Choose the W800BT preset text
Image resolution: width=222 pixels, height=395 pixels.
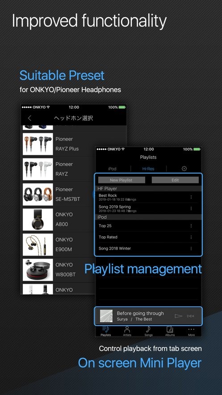coord(66,275)
